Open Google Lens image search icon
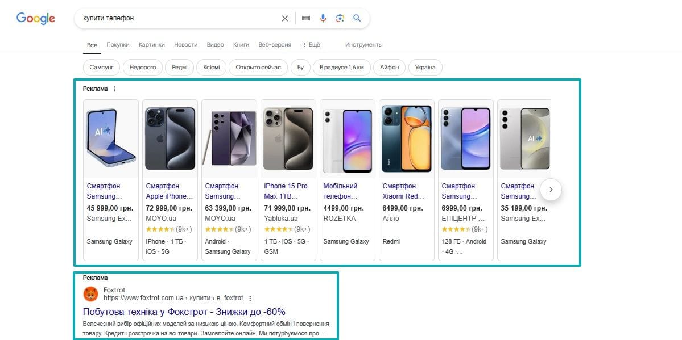 click(340, 18)
